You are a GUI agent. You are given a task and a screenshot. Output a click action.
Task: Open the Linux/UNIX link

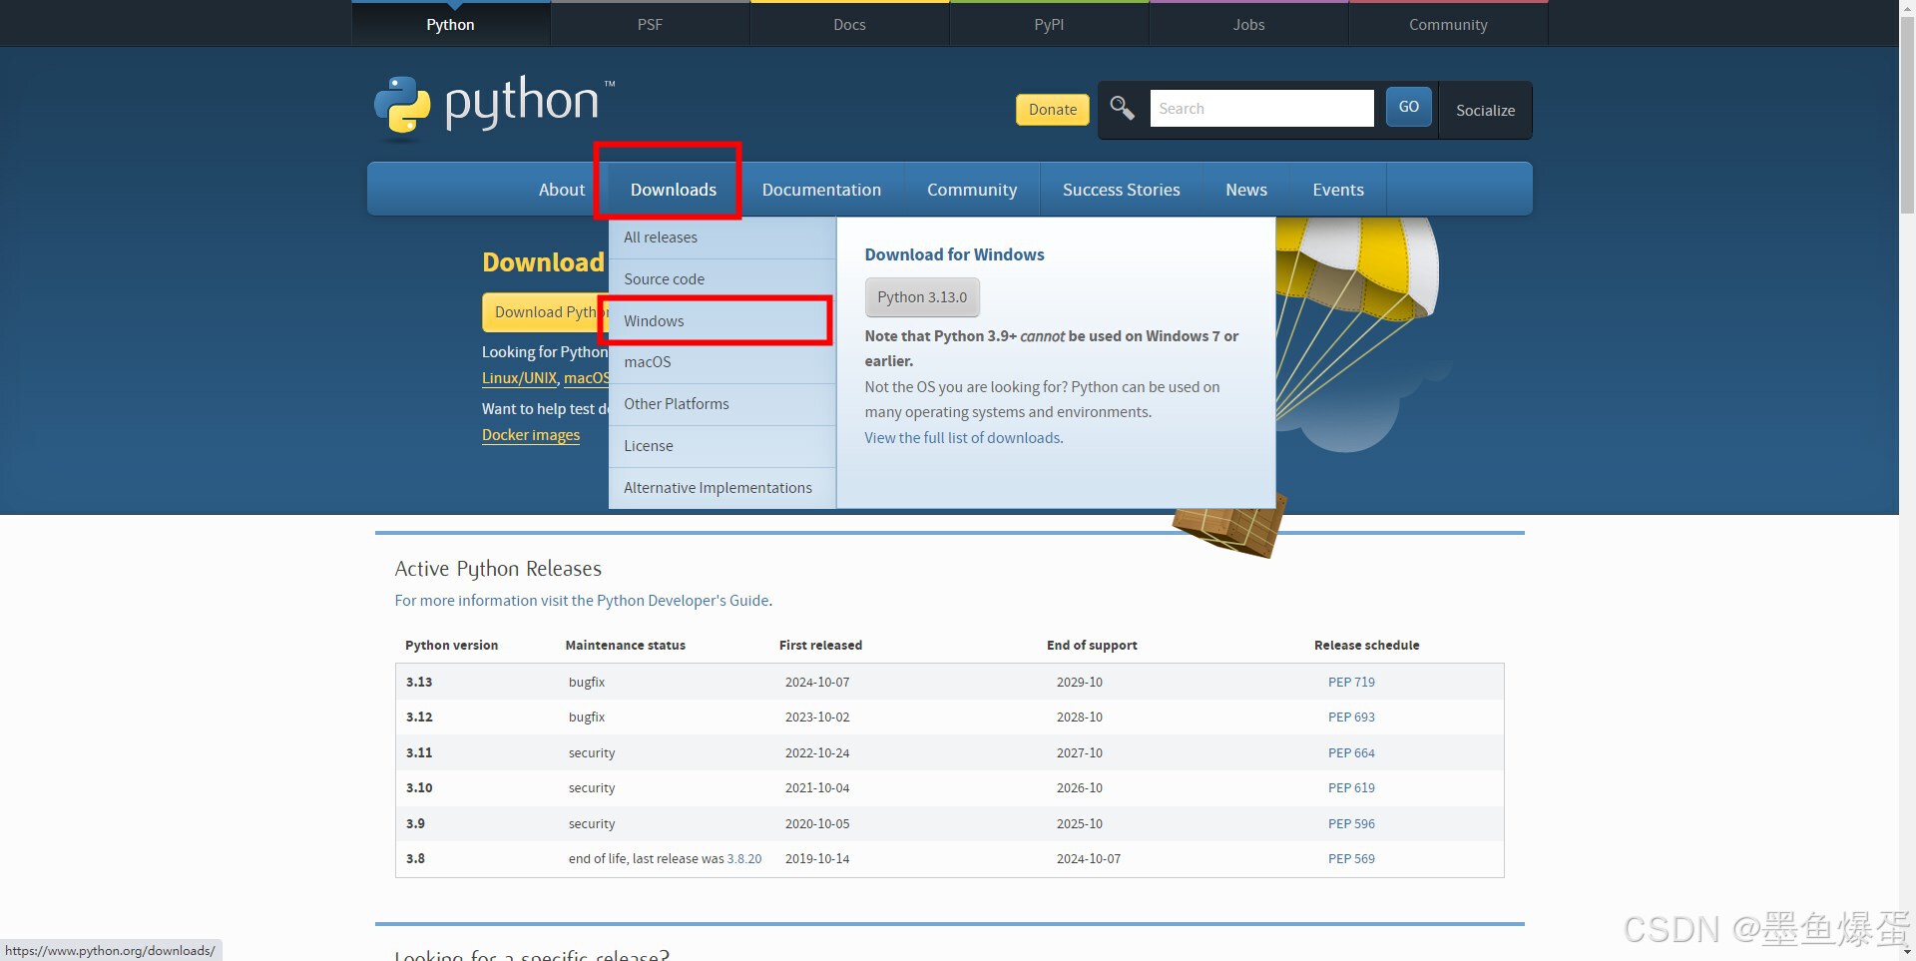point(519,378)
